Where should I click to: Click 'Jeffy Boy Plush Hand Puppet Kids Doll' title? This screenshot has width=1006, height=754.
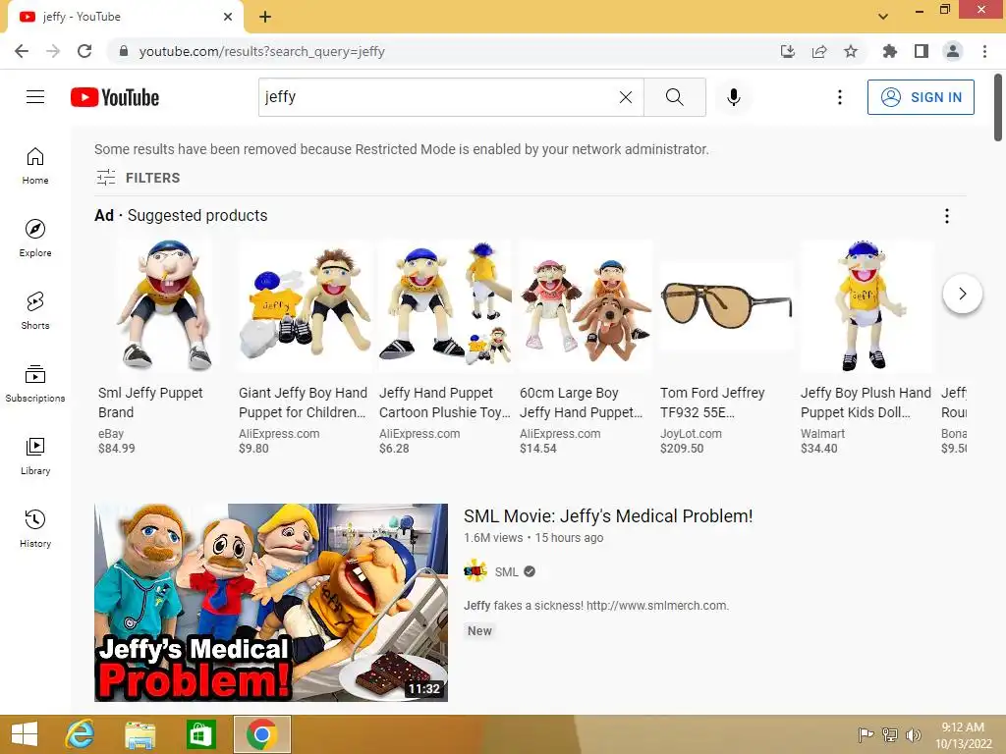point(866,402)
